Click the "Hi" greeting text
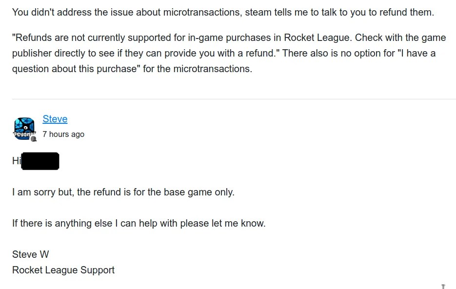This screenshot has width=456, height=289. 17,161
